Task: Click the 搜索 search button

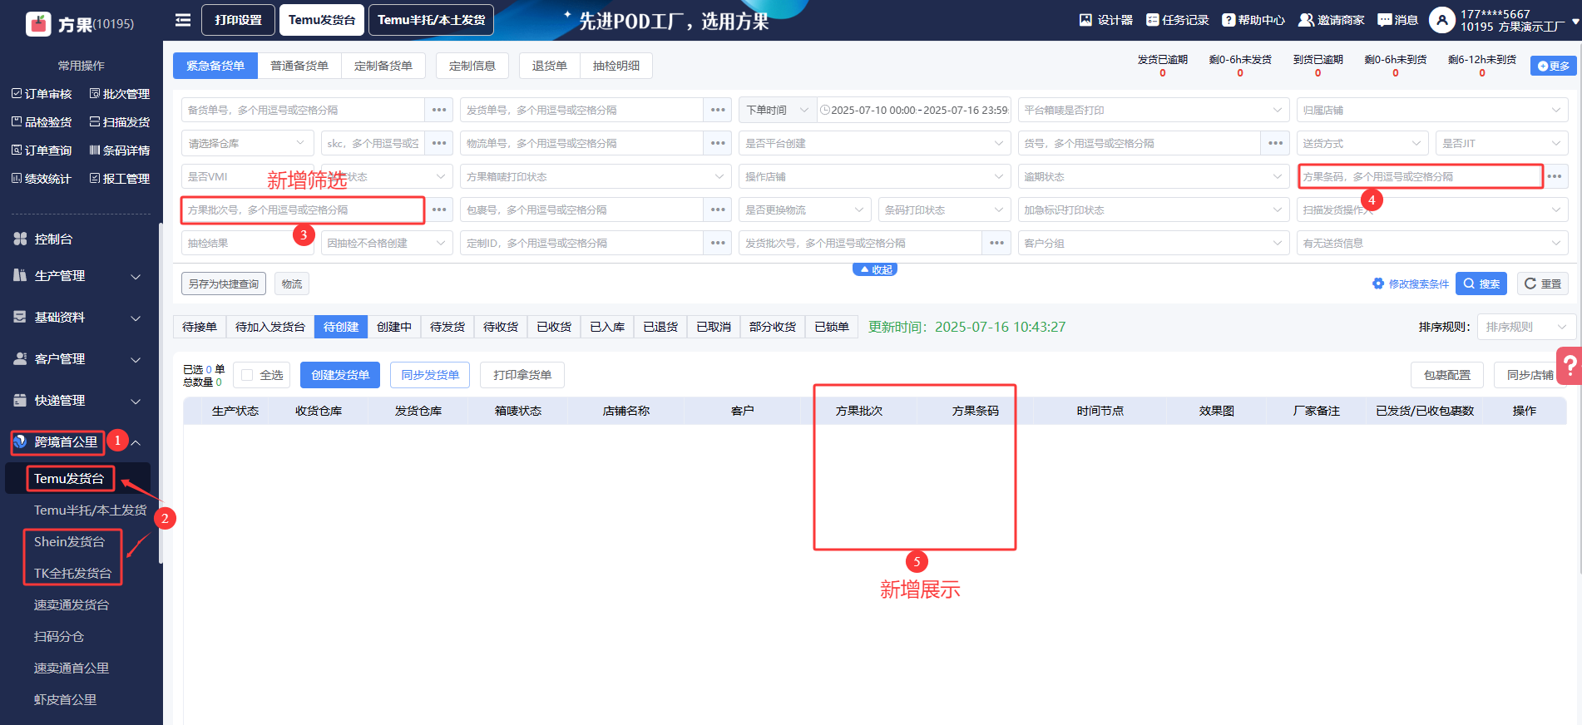Action: click(x=1481, y=284)
